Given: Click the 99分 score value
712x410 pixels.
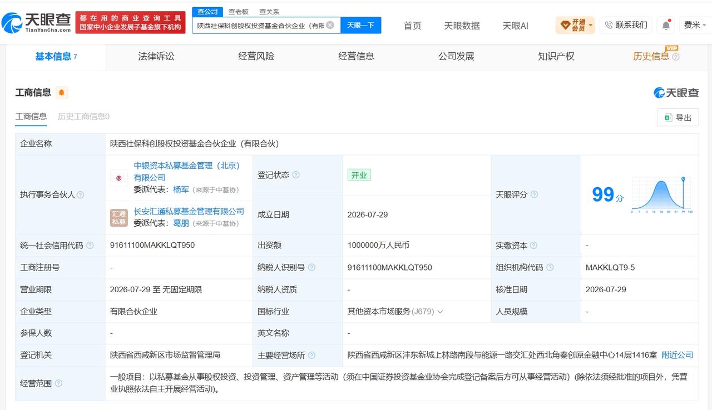Looking at the screenshot, I should click(x=607, y=195).
